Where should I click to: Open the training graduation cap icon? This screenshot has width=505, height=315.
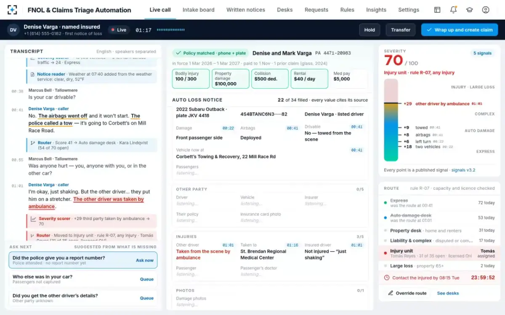click(469, 10)
